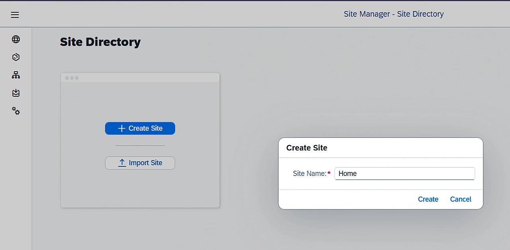
Task: Click the Site Directory page heading
Action: coord(100,42)
